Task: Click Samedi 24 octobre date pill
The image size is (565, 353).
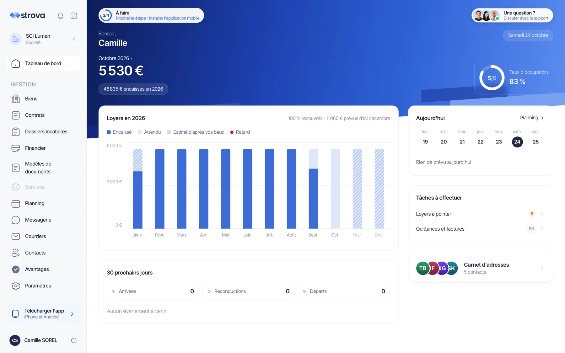Action: click(528, 35)
